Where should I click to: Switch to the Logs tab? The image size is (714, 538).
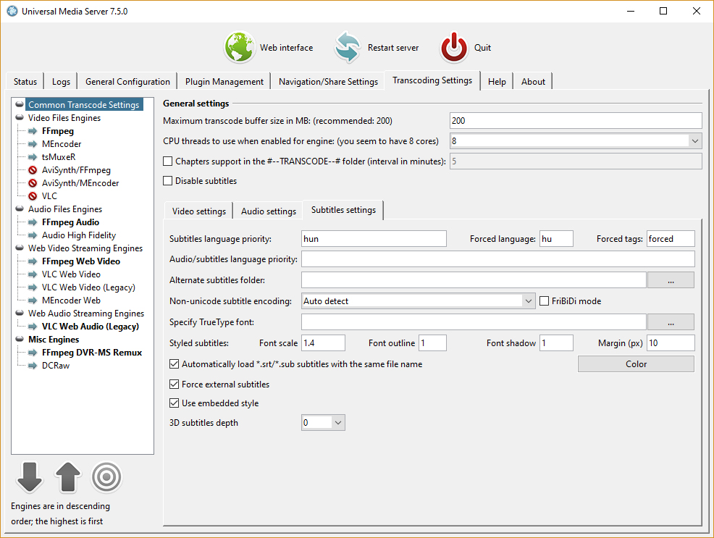[61, 82]
